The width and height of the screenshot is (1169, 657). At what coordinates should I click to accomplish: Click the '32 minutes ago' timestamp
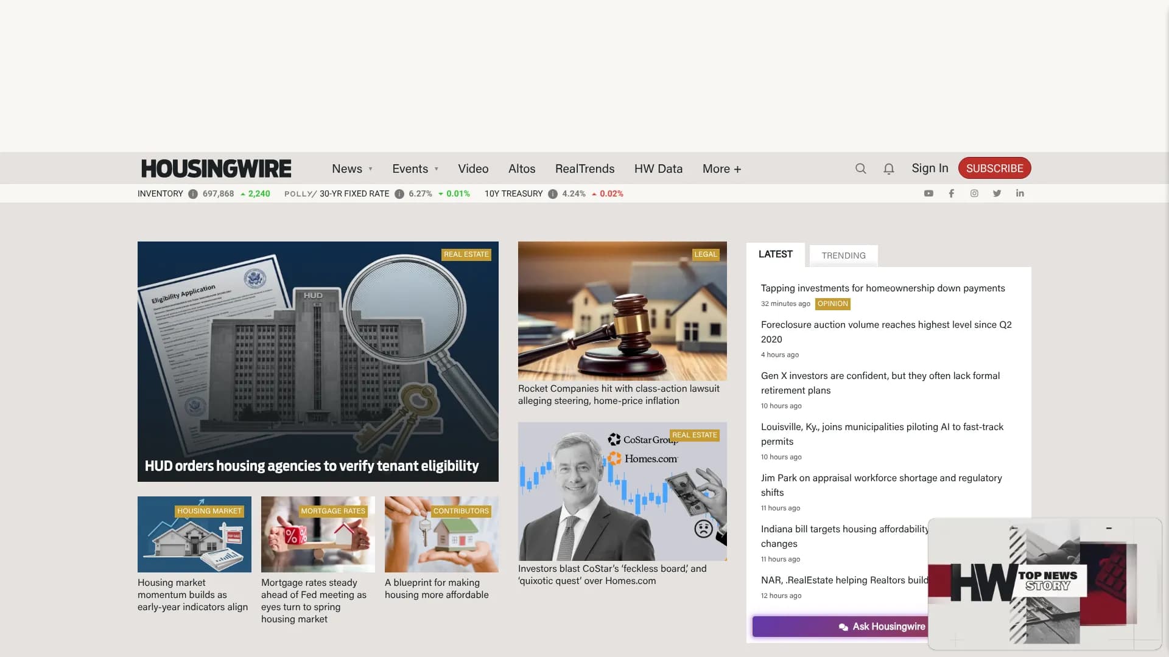785,304
